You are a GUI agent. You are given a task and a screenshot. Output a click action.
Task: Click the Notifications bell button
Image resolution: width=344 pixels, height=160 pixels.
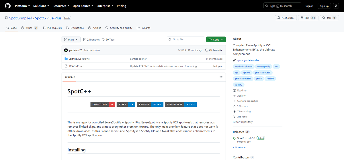(286, 18)
